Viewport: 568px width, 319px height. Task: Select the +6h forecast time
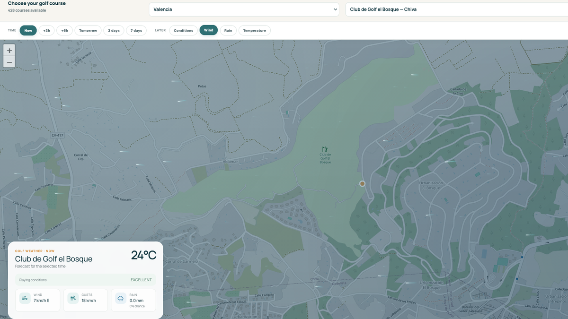(64, 31)
